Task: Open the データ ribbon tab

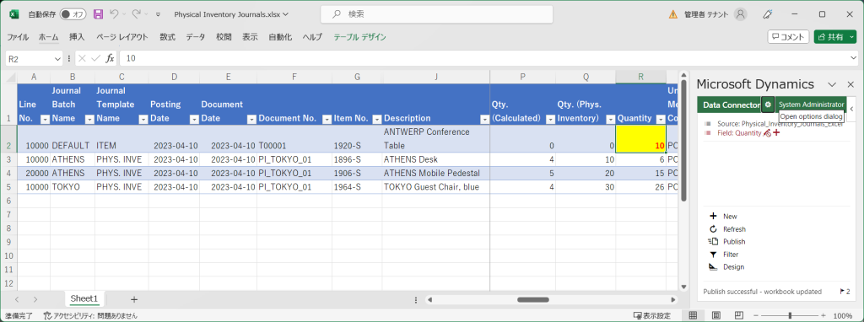Action: (x=195, y=37)
